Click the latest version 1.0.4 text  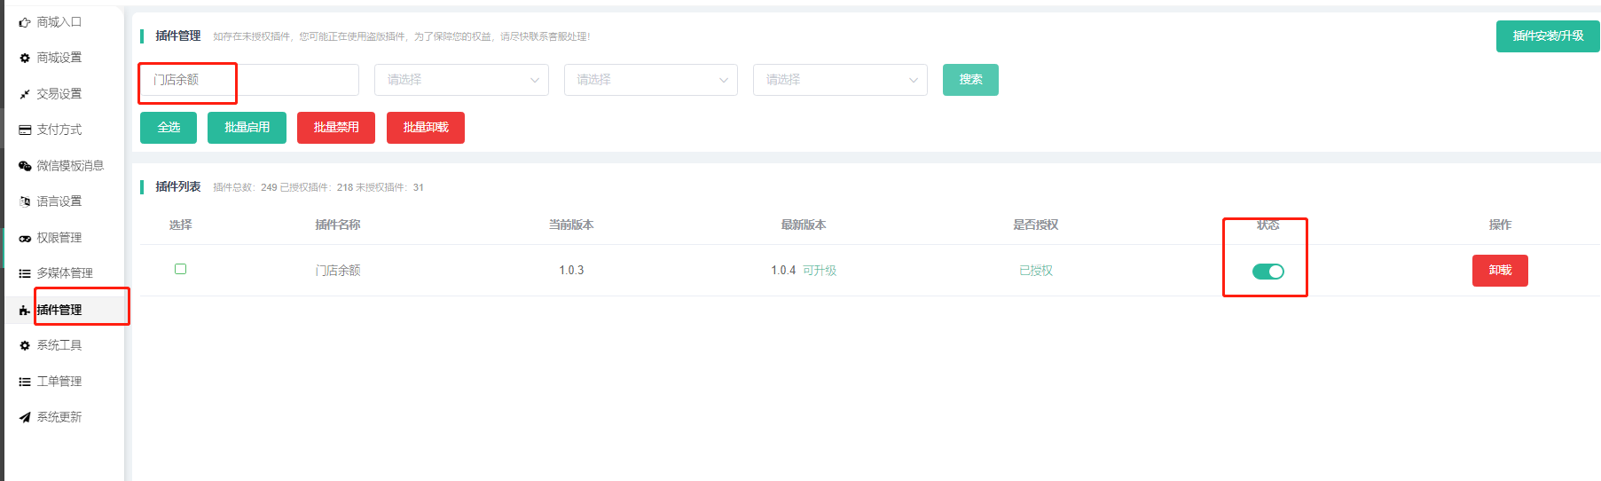(783, 271)
